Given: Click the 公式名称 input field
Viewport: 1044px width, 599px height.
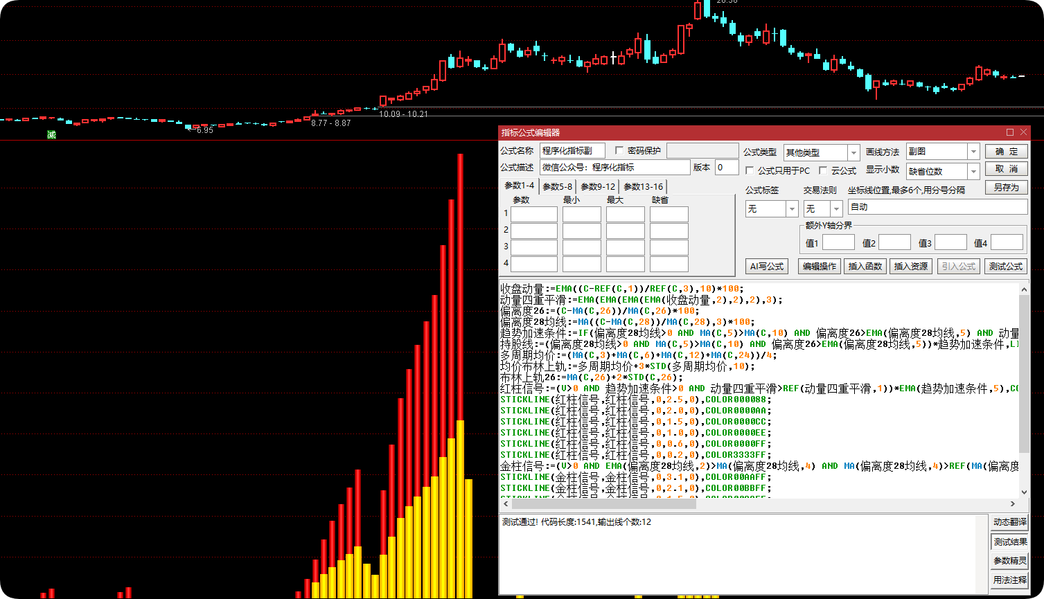Looking at the screenshot, I should click(573, 150).
